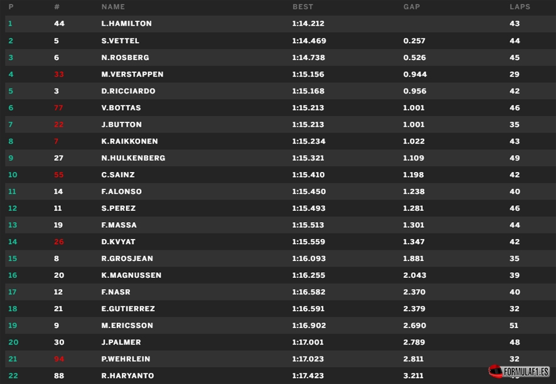Select red car number 55

click(59, 175)
